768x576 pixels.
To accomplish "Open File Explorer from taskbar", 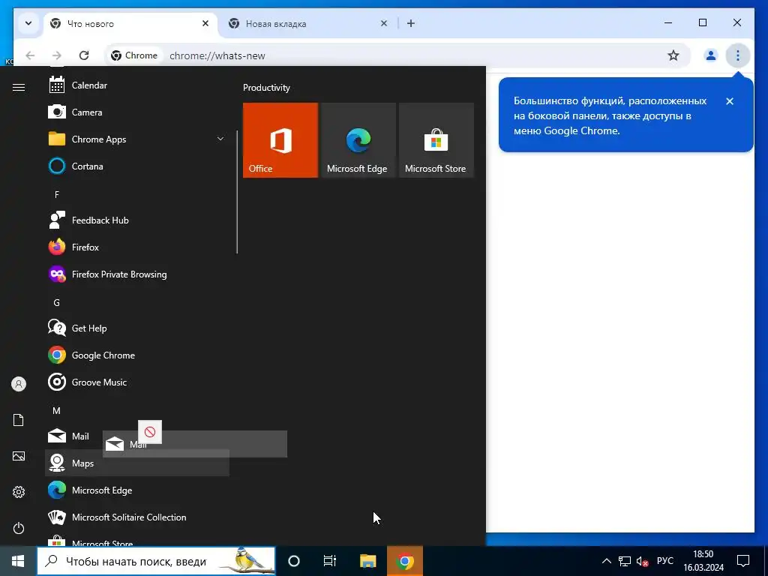I will (x=367, y=561).
